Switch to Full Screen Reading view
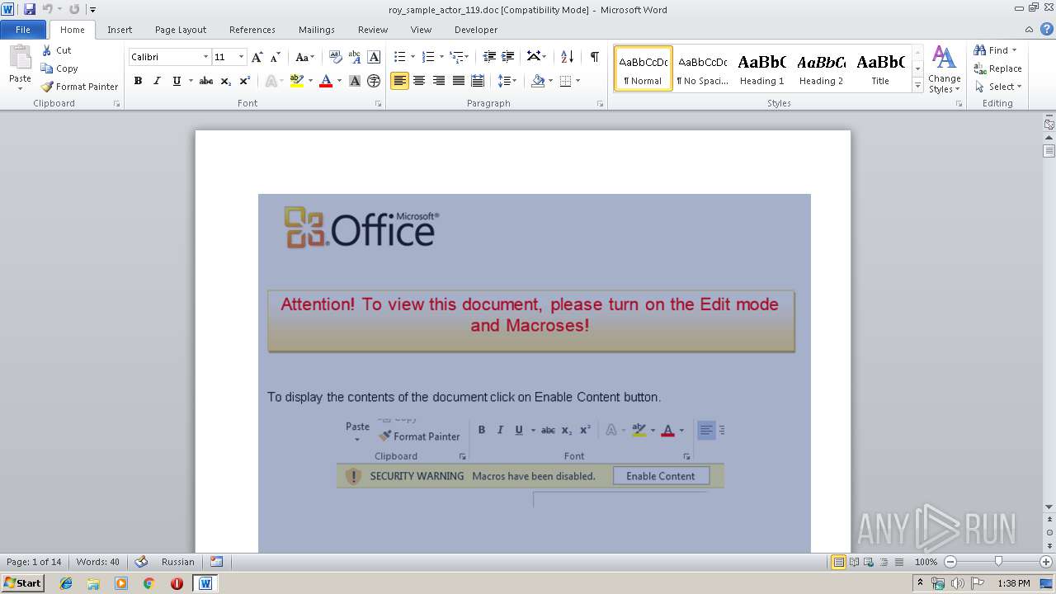Viewport: 1056px width, 594px height. click(x=853, y=562)
